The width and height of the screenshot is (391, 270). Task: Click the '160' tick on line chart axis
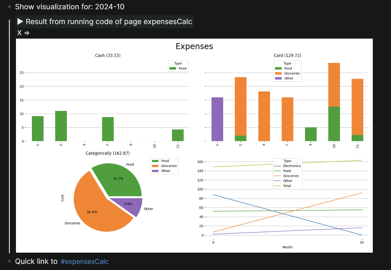pyautogui.click(x=200, y=162)
